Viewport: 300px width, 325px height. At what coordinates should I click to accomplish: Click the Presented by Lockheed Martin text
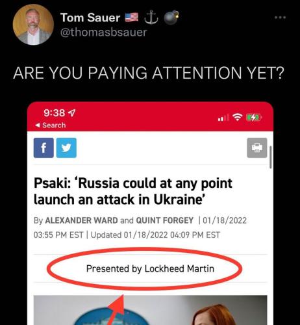pos(150,268)
